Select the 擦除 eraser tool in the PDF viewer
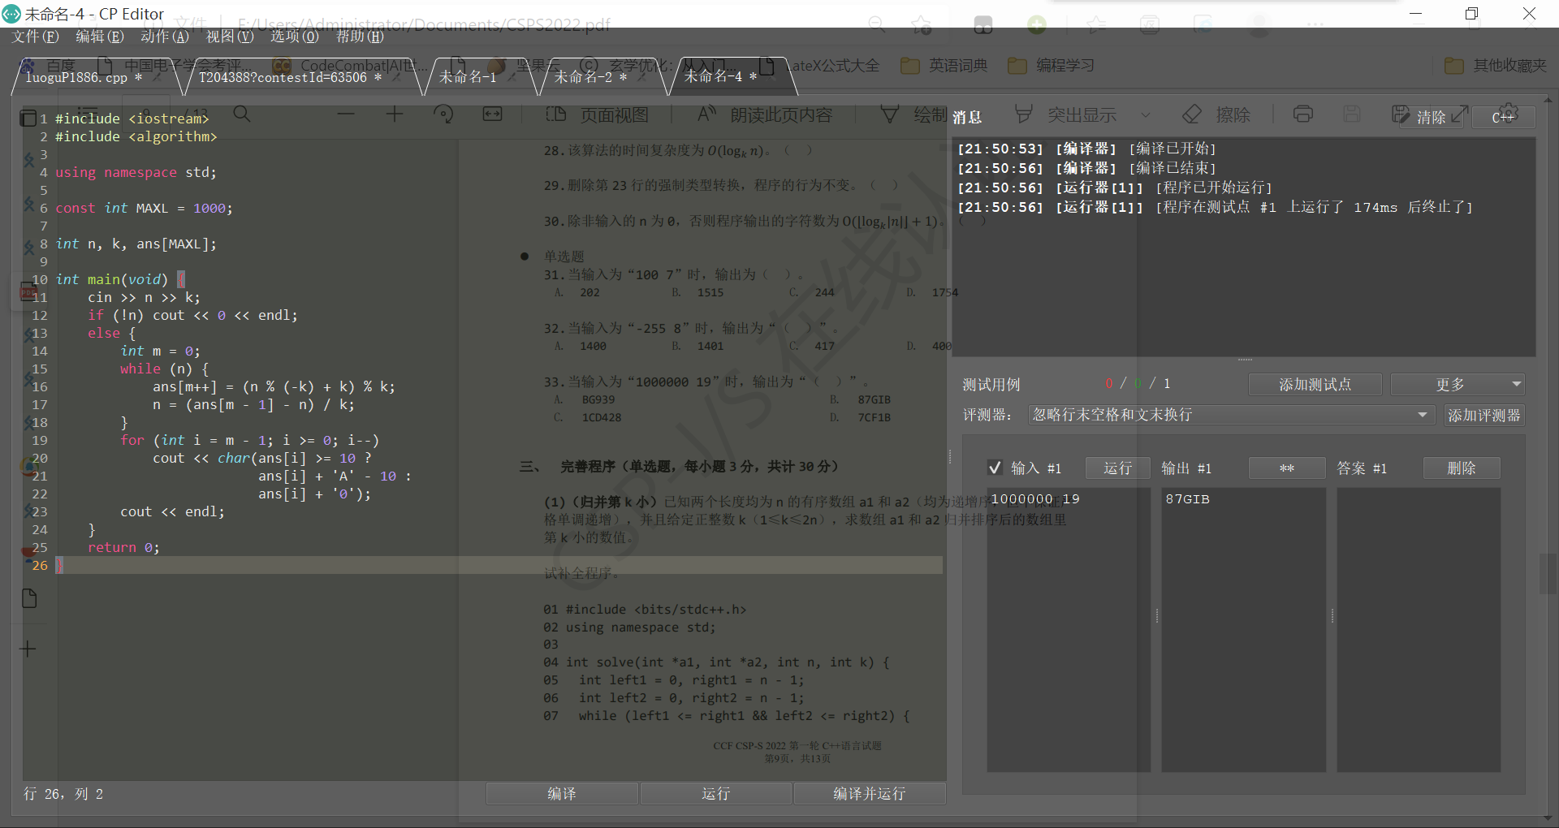 pos(1216,114)
